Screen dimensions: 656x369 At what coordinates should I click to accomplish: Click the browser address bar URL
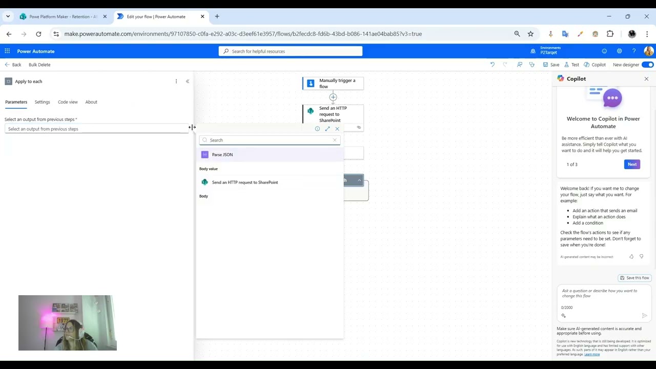point(243,34)
